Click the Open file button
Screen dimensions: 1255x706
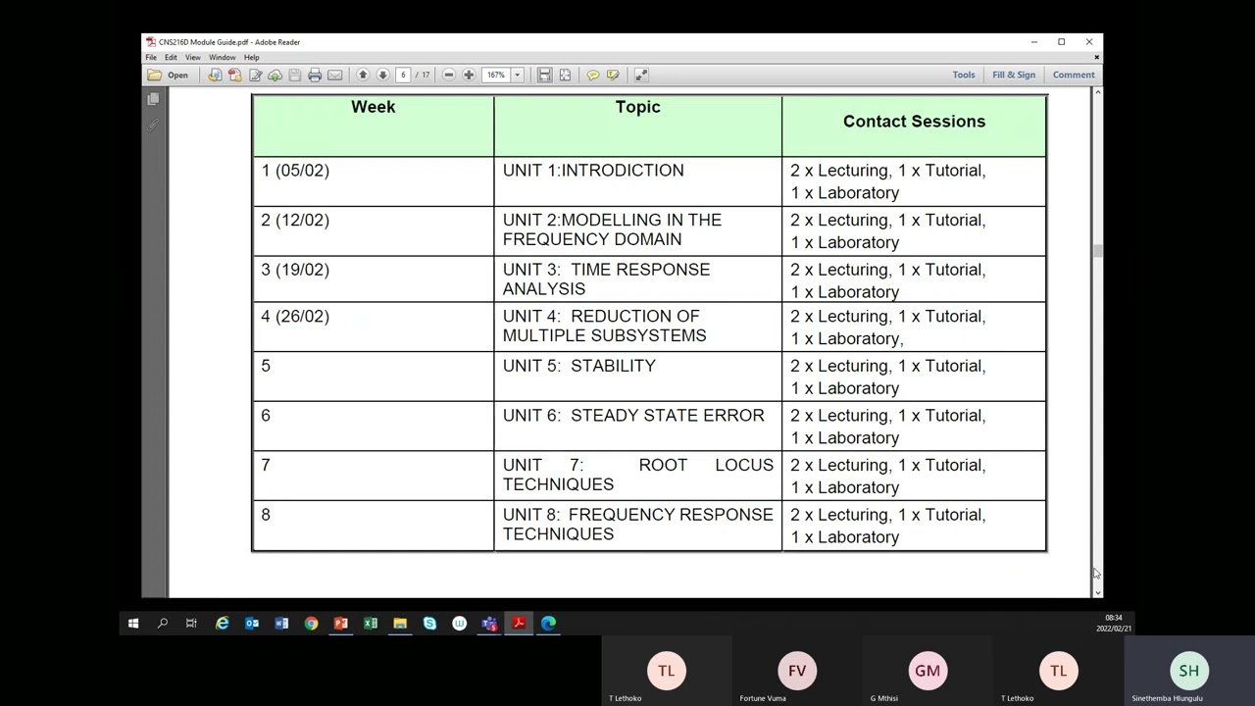coord(168,75)
